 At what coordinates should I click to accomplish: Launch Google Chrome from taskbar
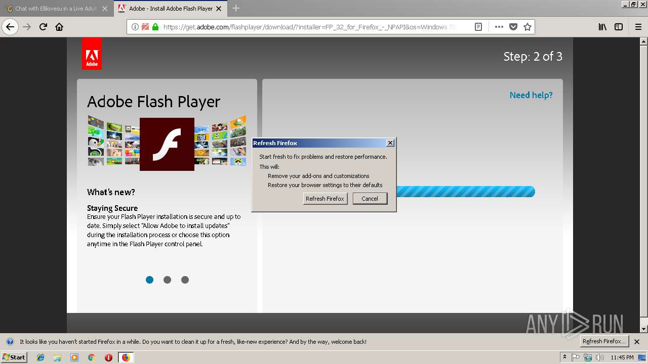(x=91, y=357)
